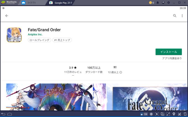Open the first characters screenshot thumbnail

click(56, 97)
